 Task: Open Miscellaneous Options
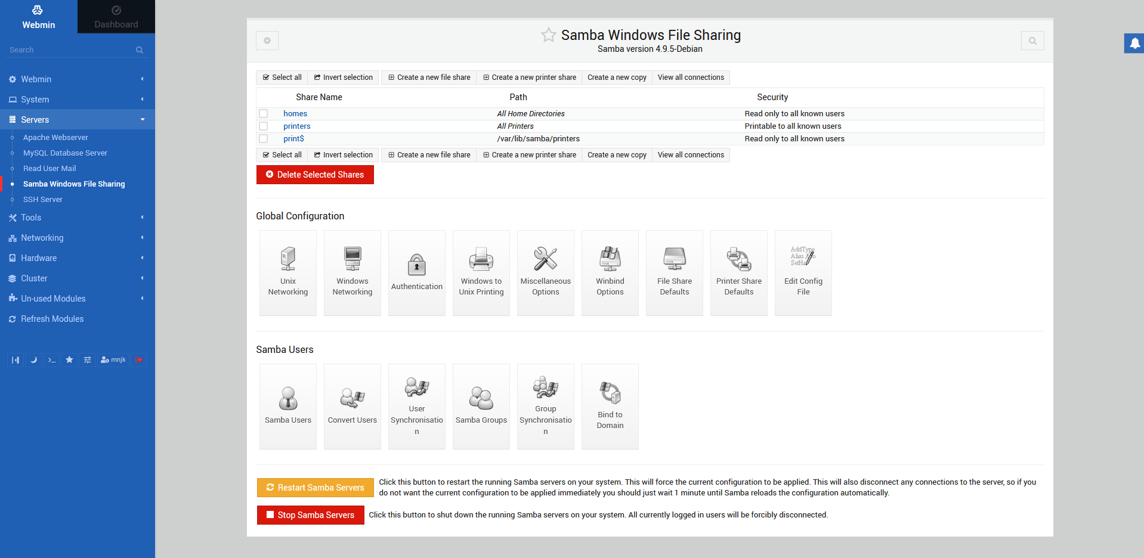[x=546, y=272]
